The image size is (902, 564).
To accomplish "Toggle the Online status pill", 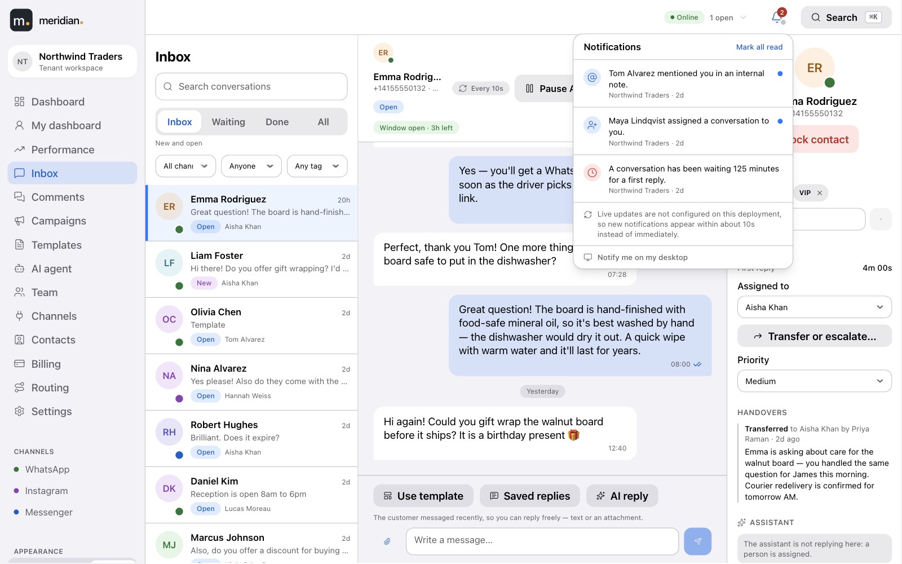I will click(684, 17).
